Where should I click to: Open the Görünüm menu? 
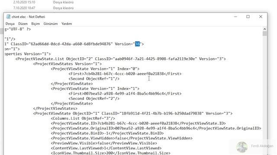(51, 24)
